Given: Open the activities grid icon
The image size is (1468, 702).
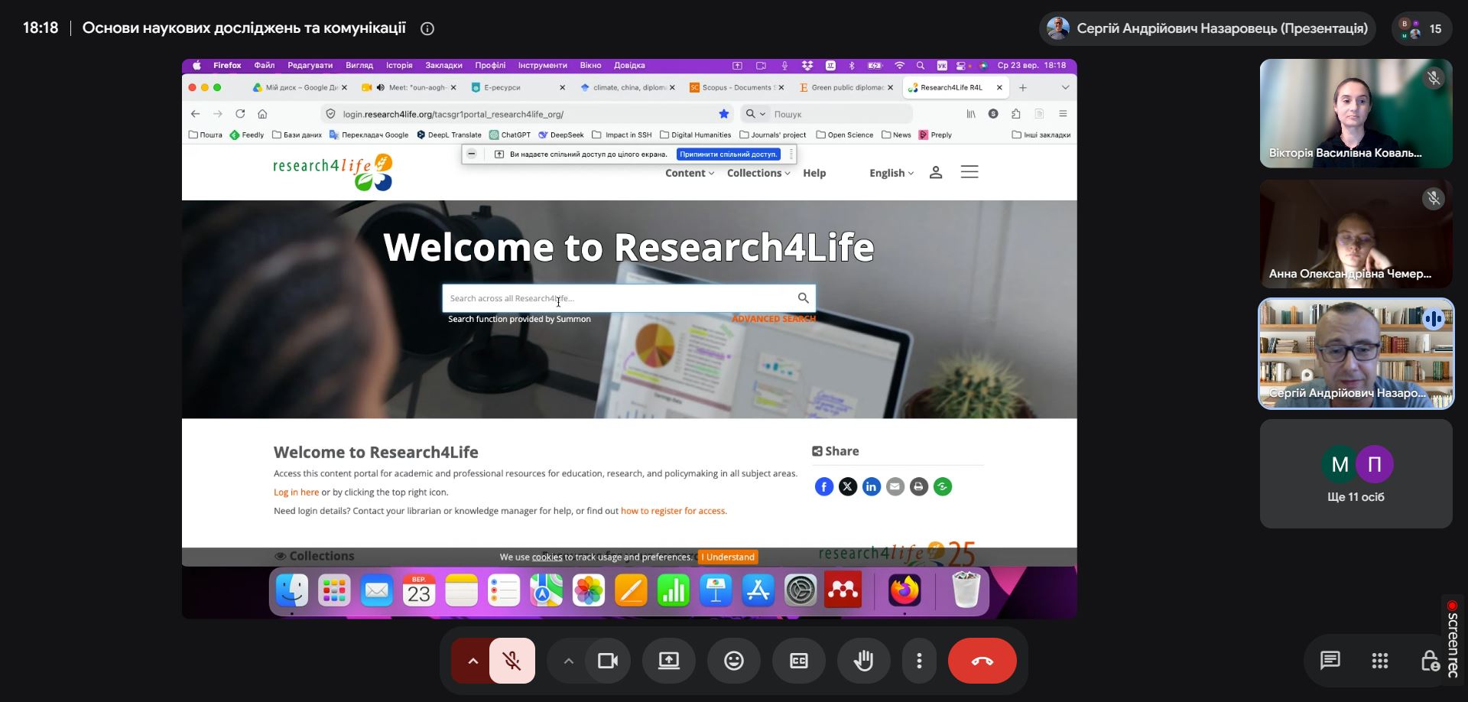Looking at the screenshot, I should point(1380,661).
